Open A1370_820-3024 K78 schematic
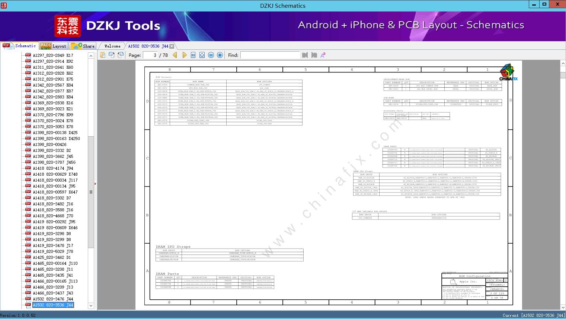The width and height of the screenshot is (566, 319). (53, 121)
